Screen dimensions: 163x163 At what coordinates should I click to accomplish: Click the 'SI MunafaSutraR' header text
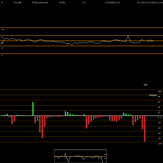pos(40,3)
